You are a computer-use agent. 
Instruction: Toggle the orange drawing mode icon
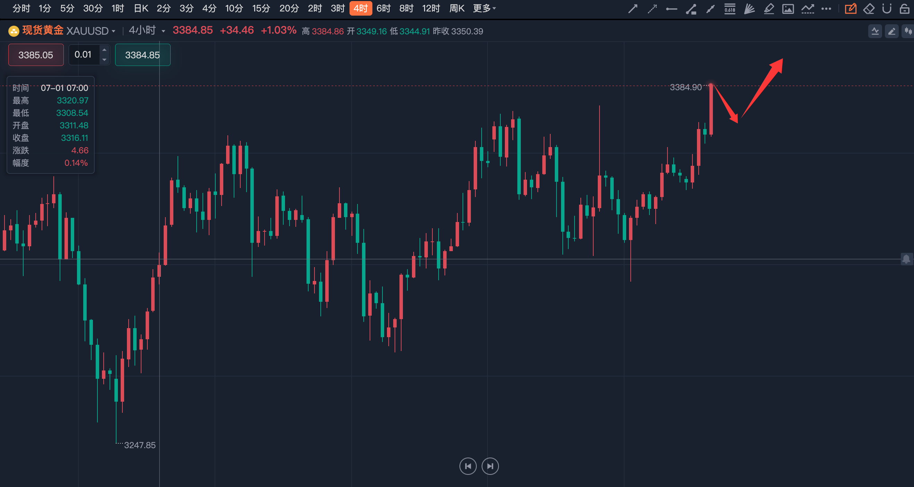click(851, 9)
